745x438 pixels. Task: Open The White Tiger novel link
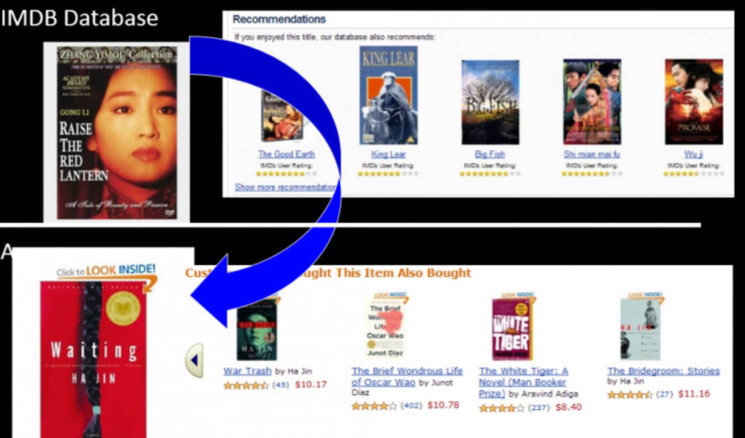pyautogui.click(x=523, y=382)
